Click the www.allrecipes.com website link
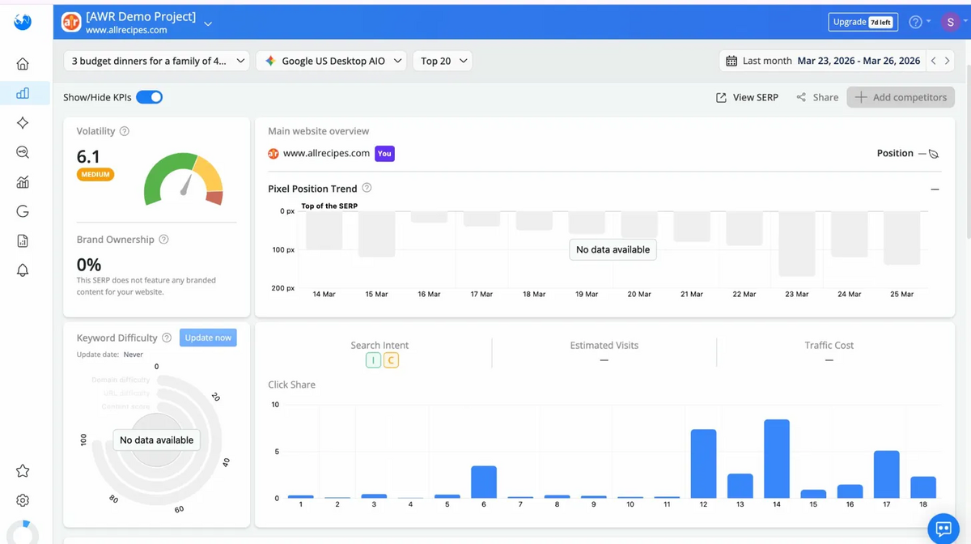The height and width of the screenshot is (544, 971). (x=326, y=153)
